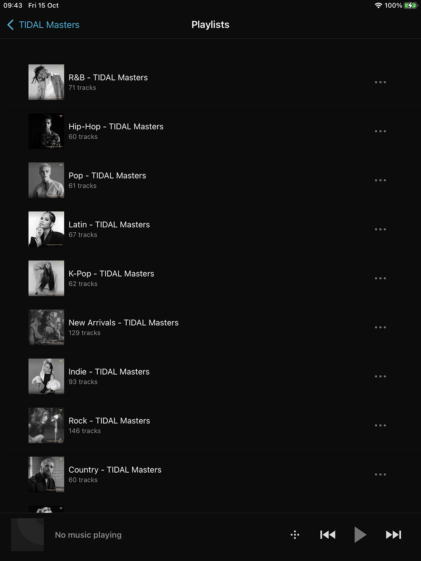Open the now playing album artwork
421x561 pixels.
27,534
